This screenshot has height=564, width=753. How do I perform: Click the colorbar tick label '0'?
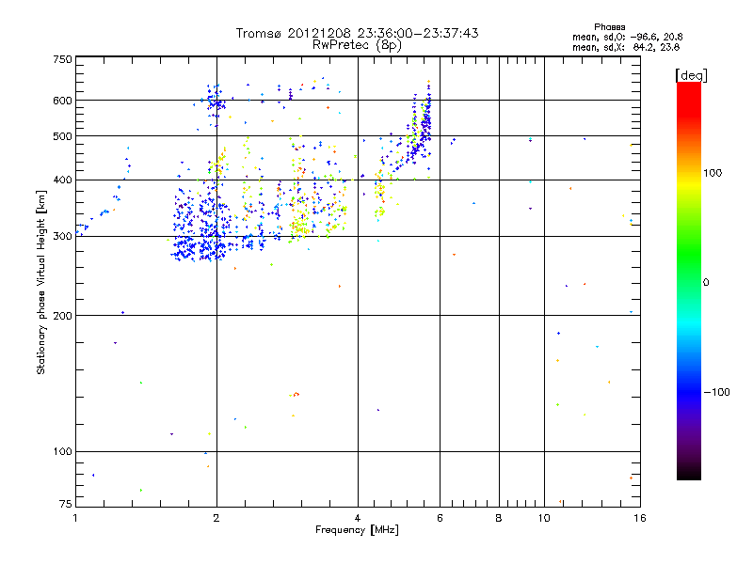pos(706,283)
